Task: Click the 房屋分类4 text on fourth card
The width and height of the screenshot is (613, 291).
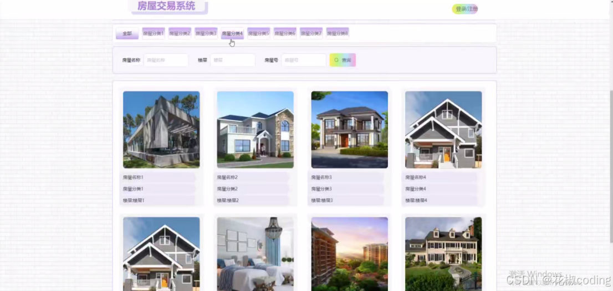Action: pyautogui.click(x=416, y=189)
